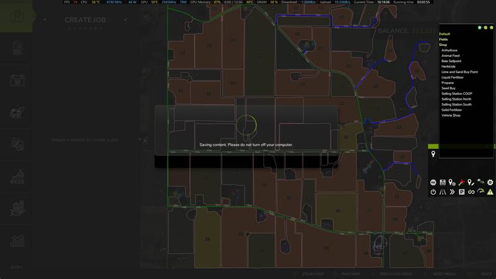Screen dimensions: 496x279
Task: Click green plus circle above destination list
Action: pyautogui.click(x=479, y=28)
